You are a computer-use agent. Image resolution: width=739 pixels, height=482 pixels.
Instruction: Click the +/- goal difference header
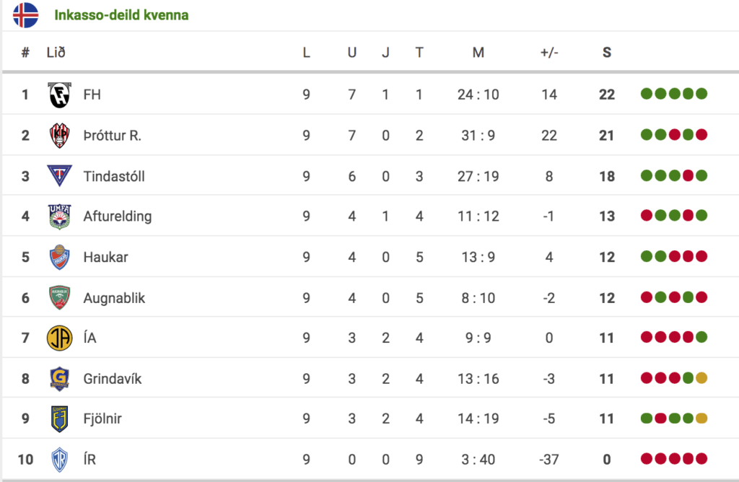(x=549, y=52)
